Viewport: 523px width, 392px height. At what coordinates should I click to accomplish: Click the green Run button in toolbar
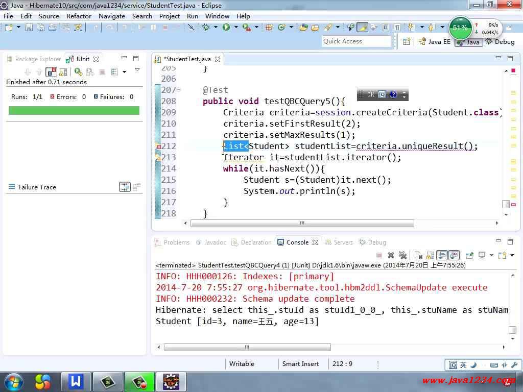(226, 28)
